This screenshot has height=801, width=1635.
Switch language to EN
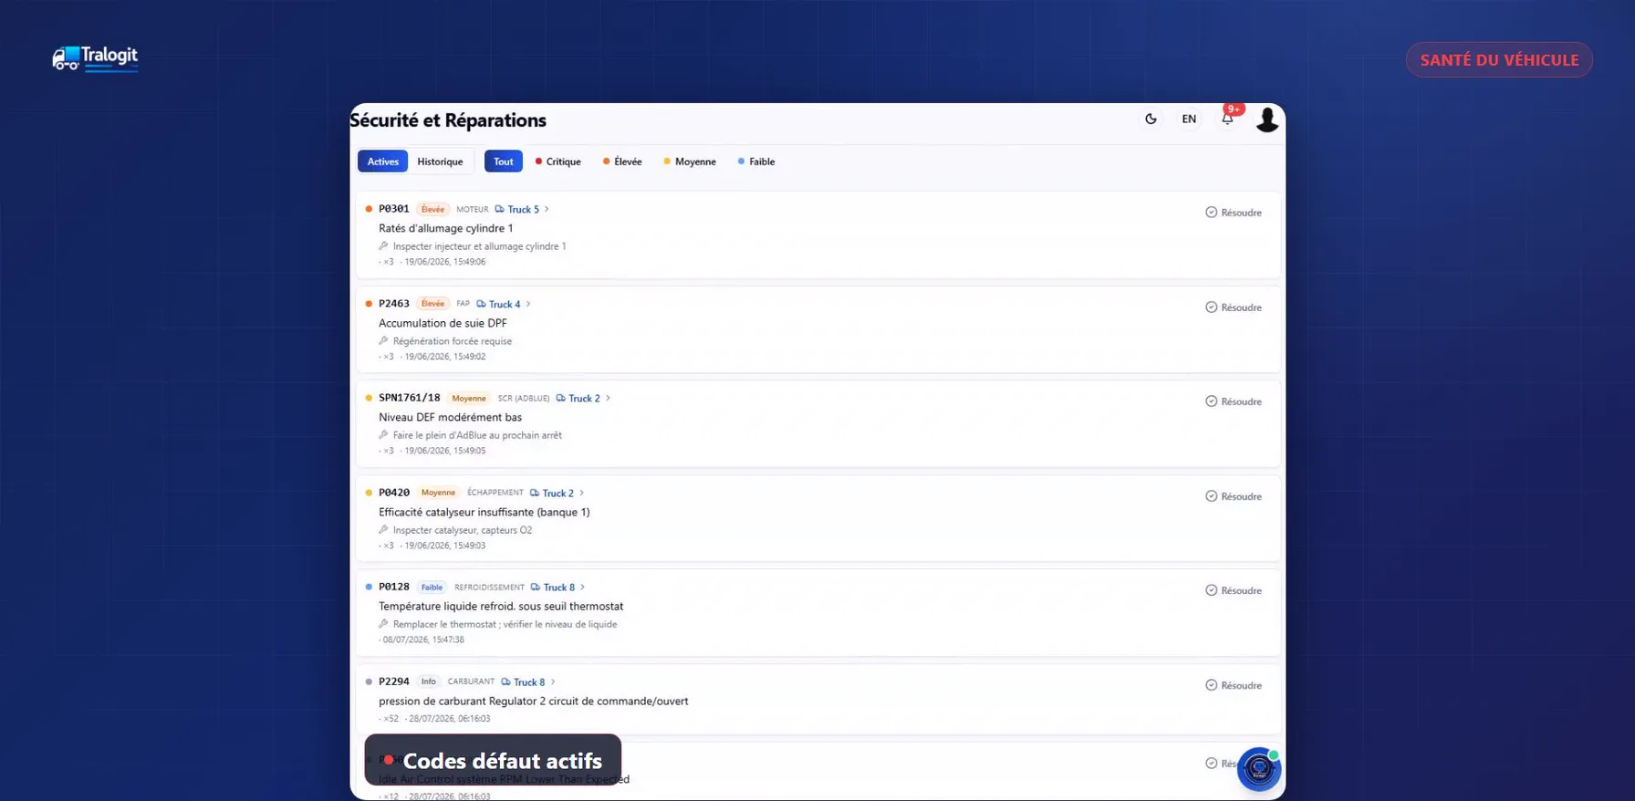point(1189,119)
